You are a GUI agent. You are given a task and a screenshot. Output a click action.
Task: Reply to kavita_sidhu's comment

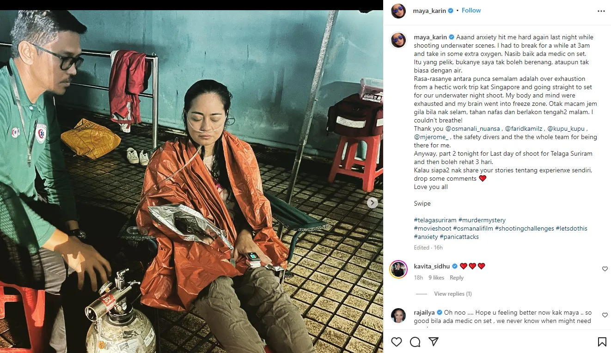457,278
